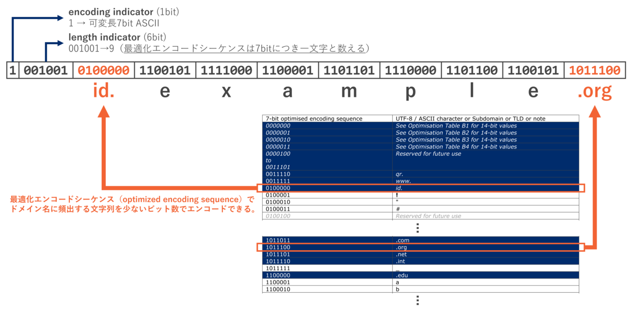Click the "0100000" cell in the table

point(277,188)
